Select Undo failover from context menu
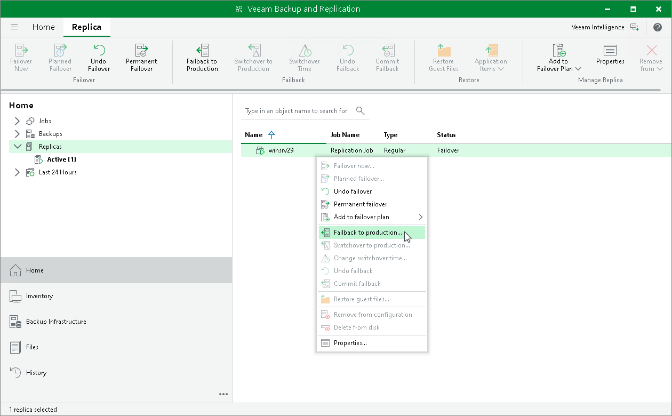This screenshot has height=416, width=672. tap(353, 191)
